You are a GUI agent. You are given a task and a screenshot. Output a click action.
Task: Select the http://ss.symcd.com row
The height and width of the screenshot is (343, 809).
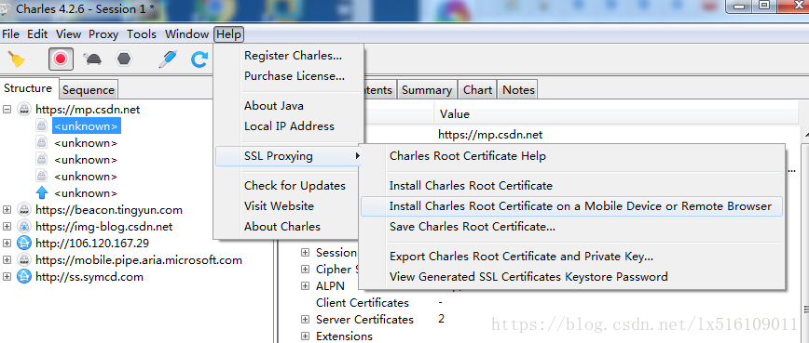pos(89,277)
